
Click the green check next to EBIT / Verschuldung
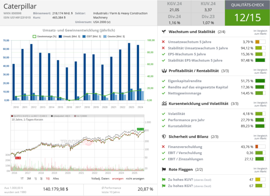click(163, 153)
